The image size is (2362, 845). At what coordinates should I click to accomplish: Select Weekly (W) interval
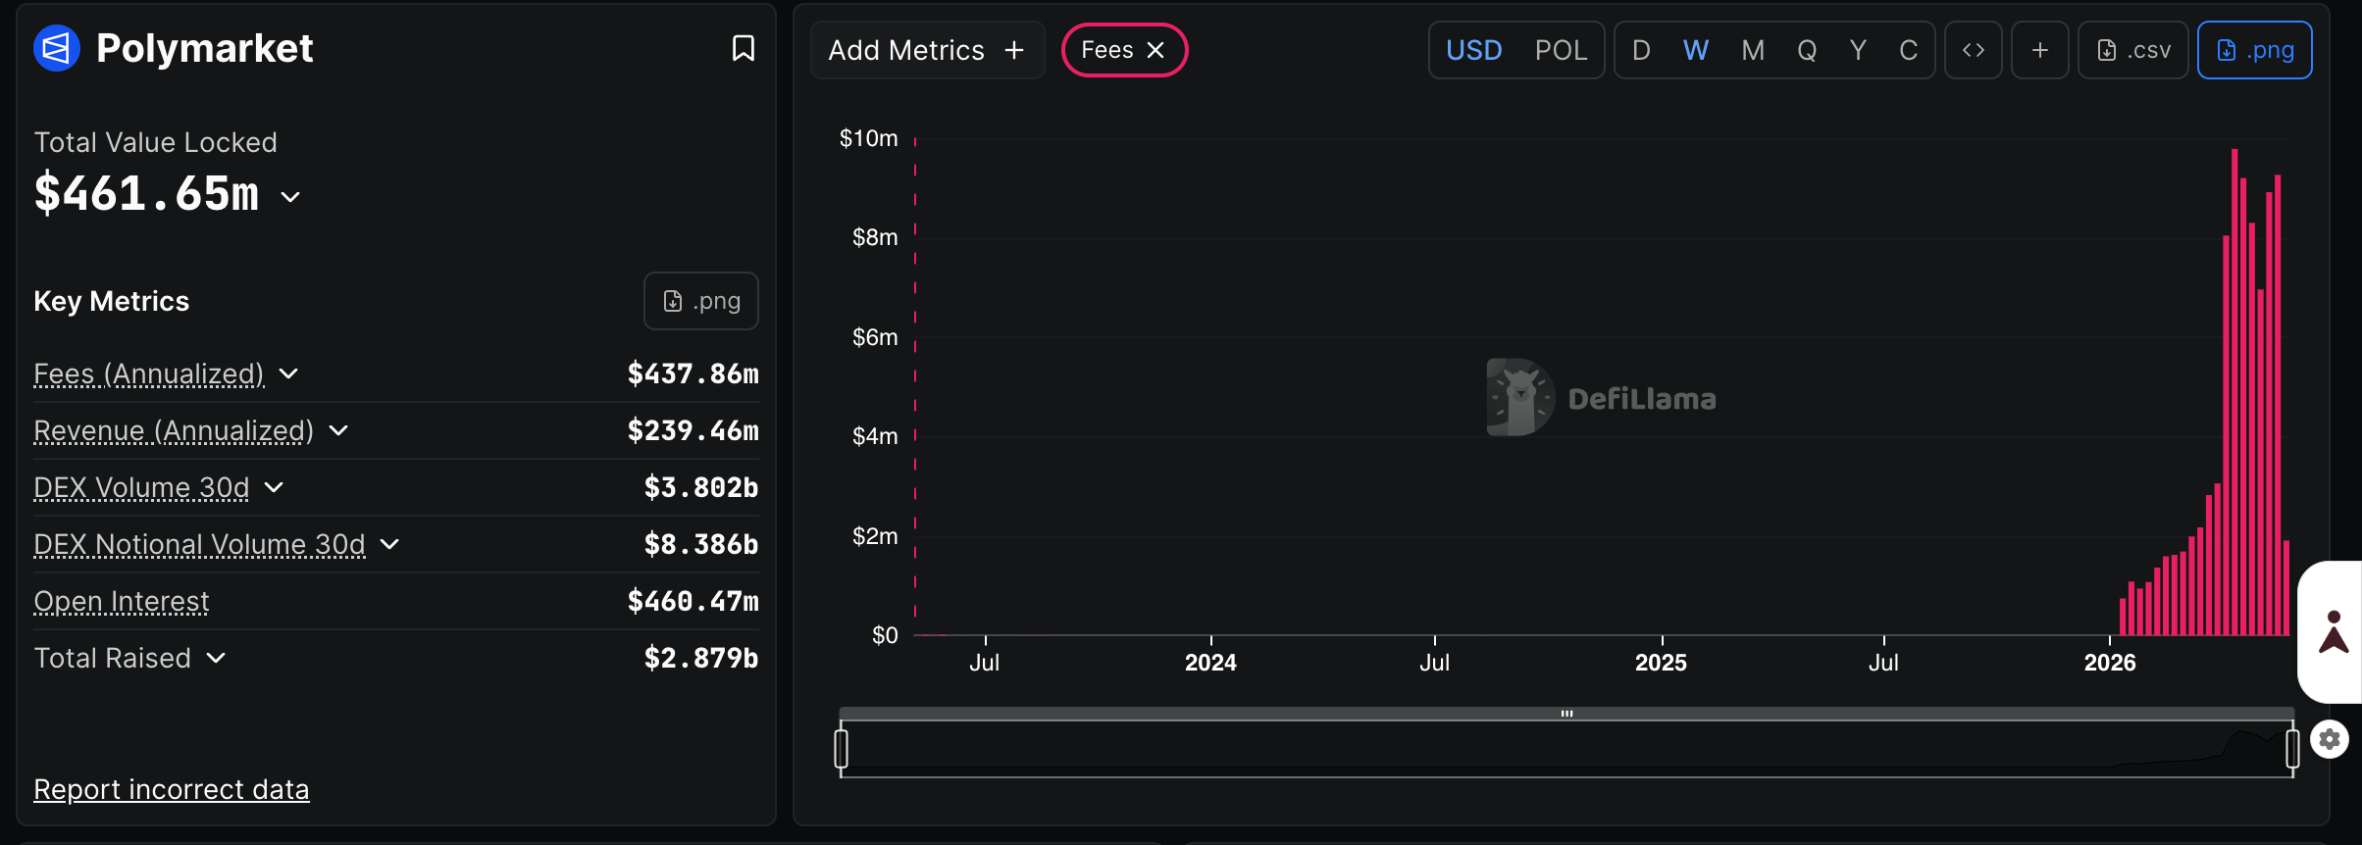(1696, 50)
